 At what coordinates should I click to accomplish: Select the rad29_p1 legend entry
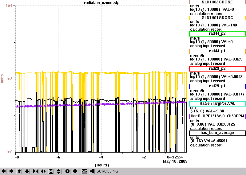217,87
